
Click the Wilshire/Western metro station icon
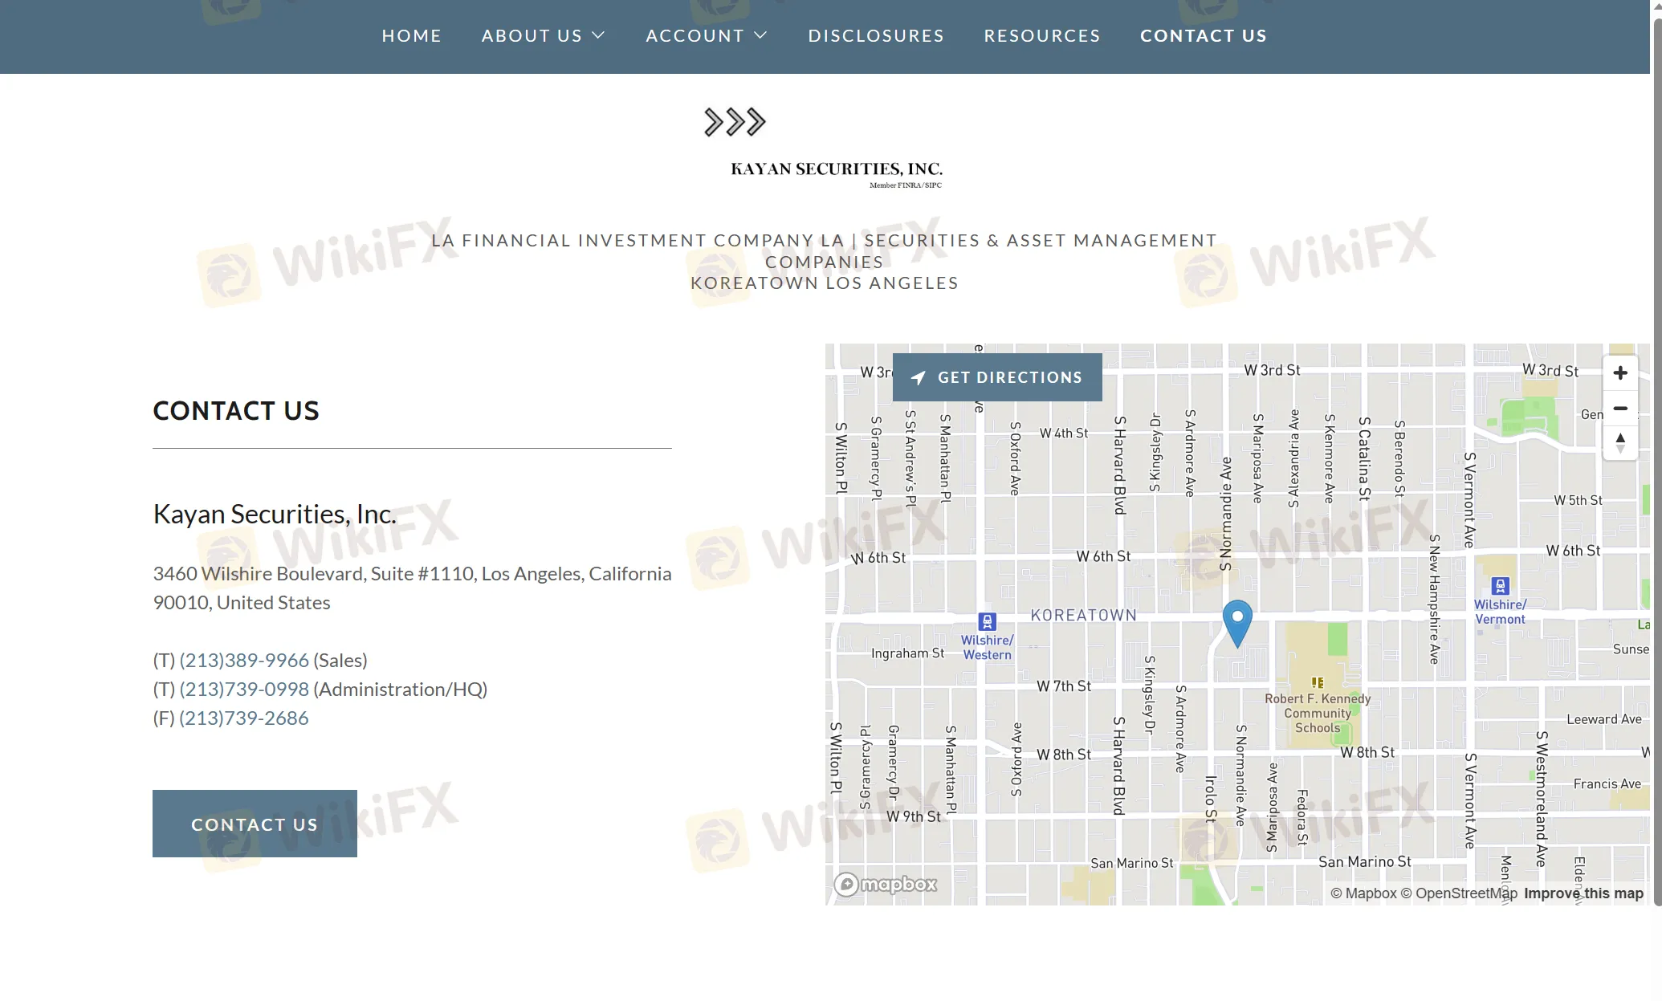(988, 621)
